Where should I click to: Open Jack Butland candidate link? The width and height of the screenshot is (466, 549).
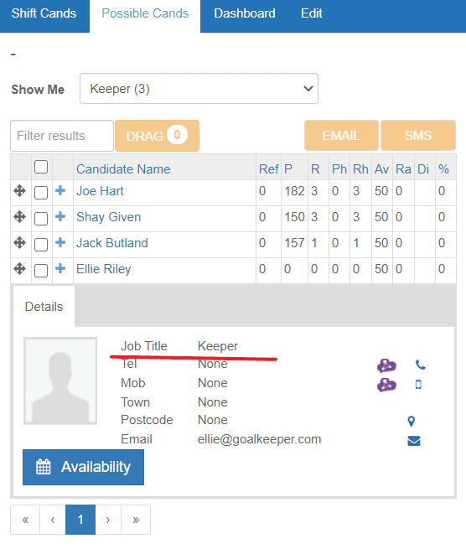pyautogui.click(x=112, y=243)
